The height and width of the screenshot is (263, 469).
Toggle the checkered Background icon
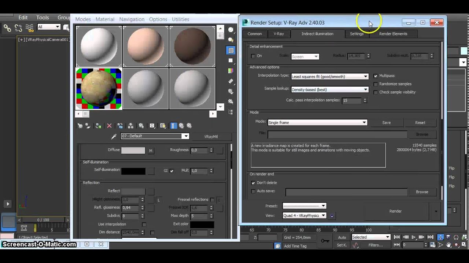231,50
